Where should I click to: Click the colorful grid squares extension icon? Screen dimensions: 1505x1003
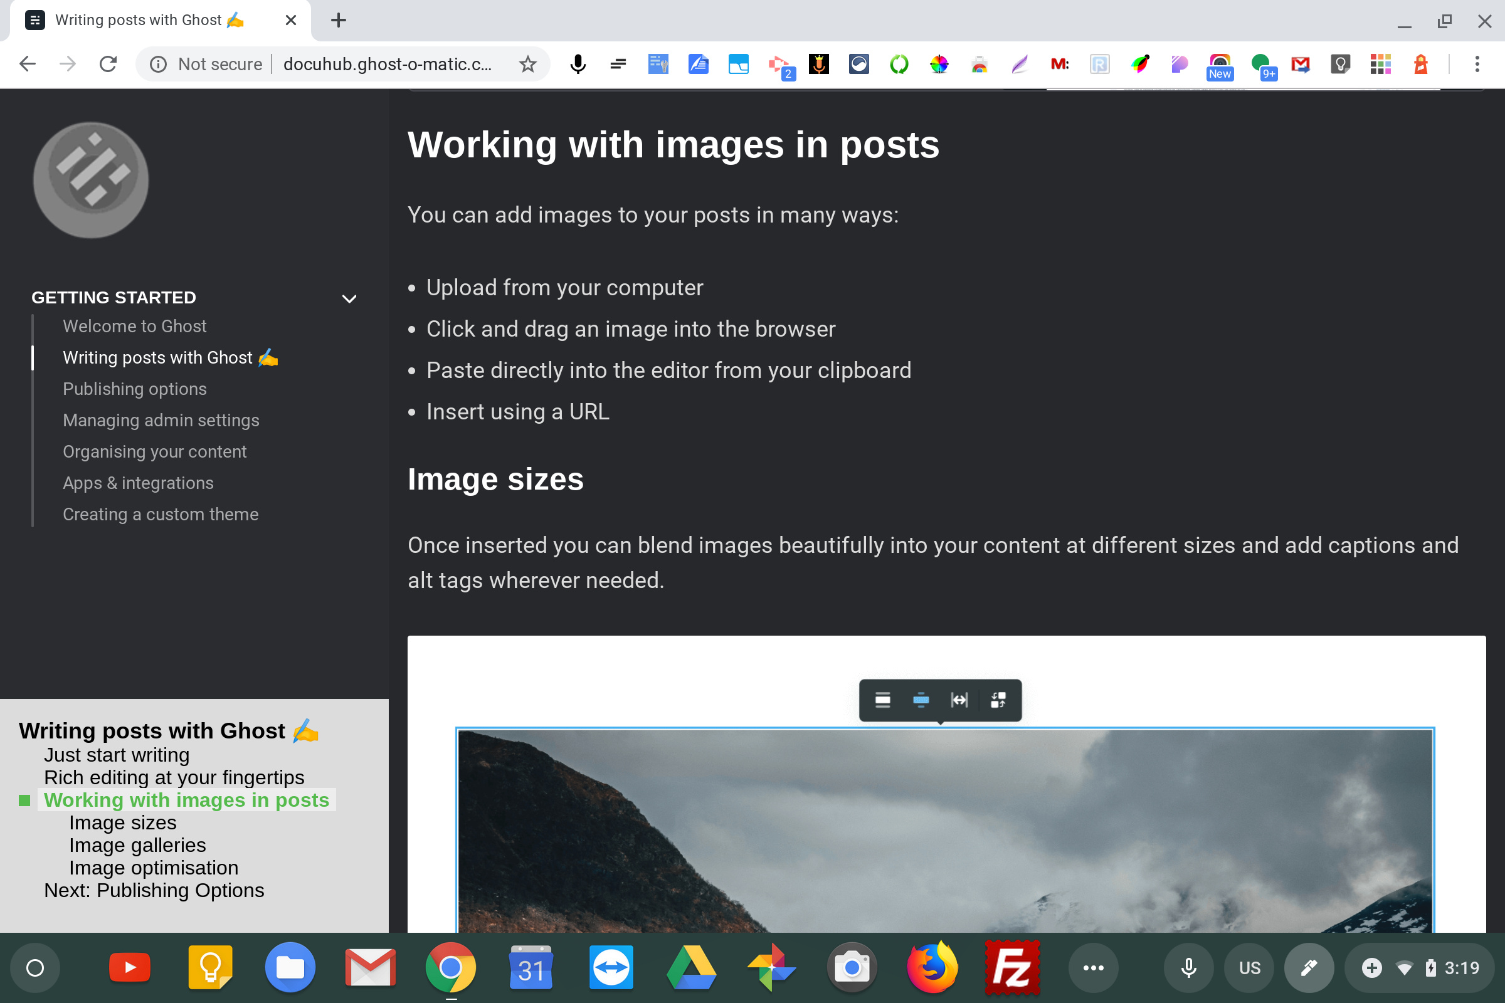[1381, 64]
